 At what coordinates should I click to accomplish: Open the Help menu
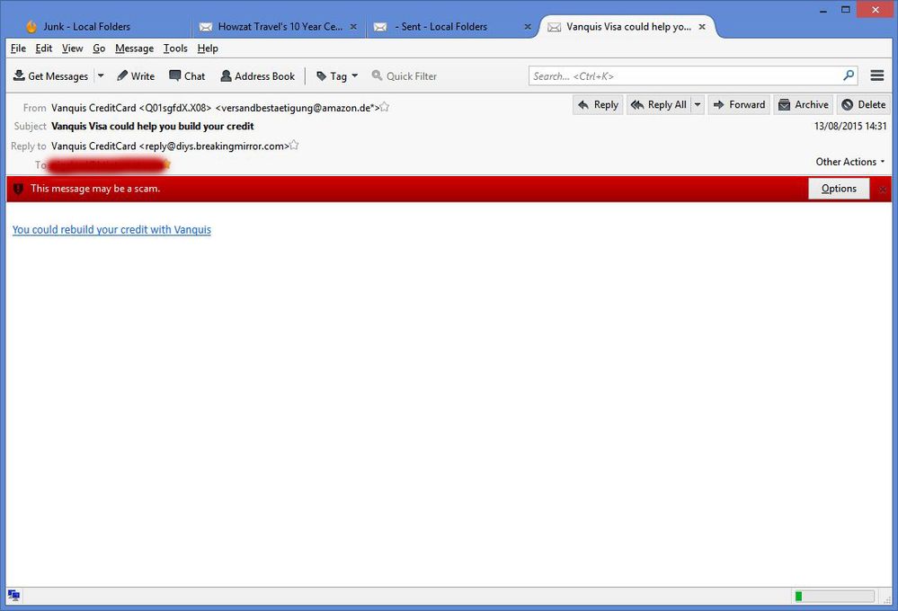click(x=208, y=49)
